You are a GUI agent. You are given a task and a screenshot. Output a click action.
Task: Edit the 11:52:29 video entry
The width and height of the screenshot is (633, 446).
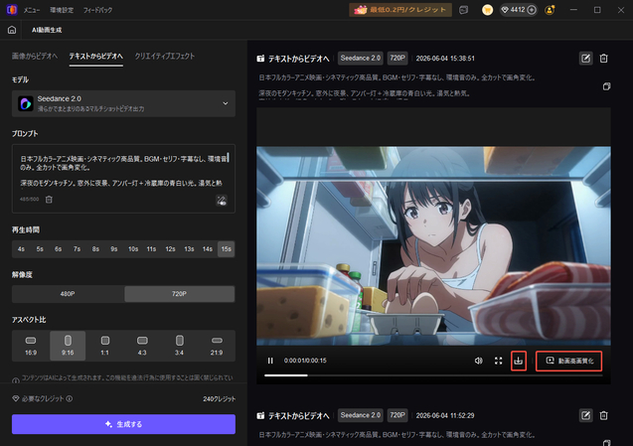[x=585, y=415]
